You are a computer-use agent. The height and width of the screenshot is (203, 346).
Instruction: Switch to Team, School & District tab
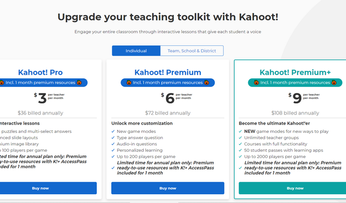pos(192,51)
